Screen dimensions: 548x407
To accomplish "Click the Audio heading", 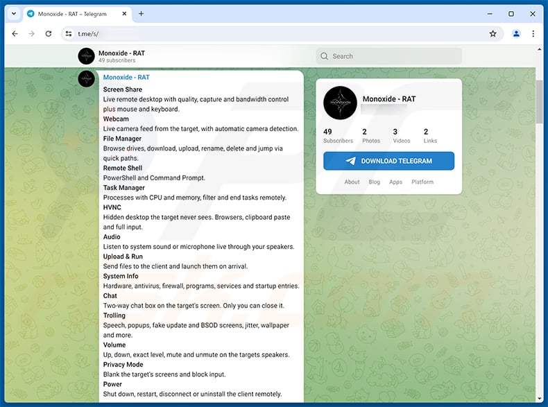I will pos(112,236).
